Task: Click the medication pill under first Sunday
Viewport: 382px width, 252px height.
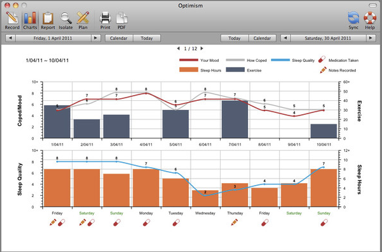Action: click(x=117, y=222)
